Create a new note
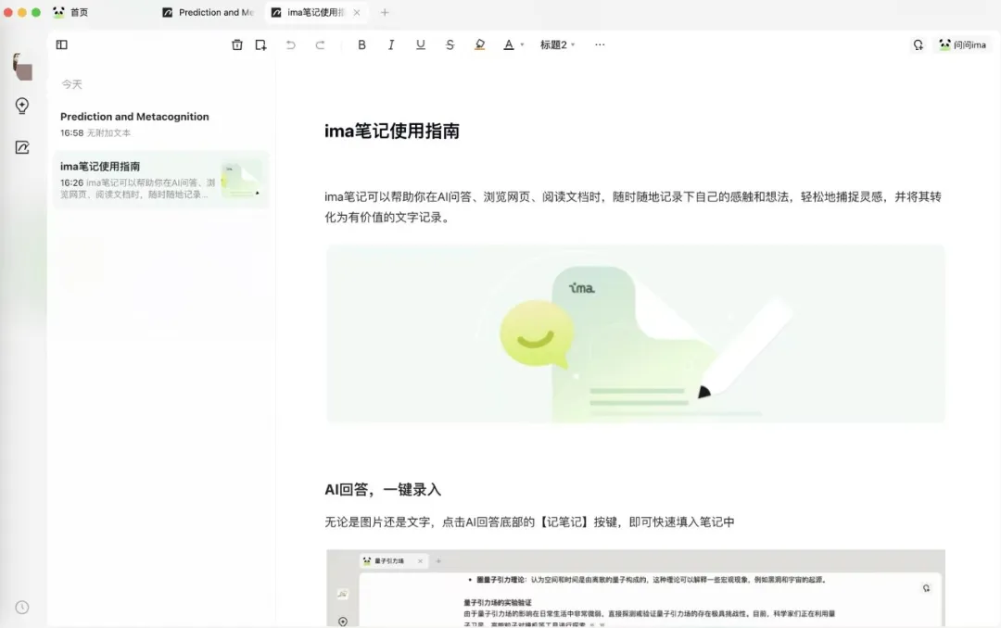 (260, 44)
